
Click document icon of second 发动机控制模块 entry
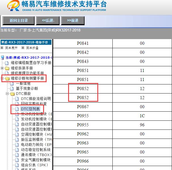tap(17, 119)
